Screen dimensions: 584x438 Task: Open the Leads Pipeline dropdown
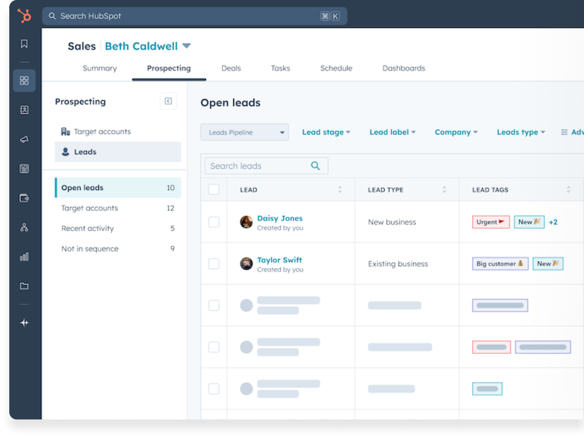245,132
